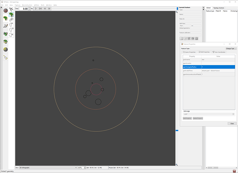
Task: Reset animation to start time
Action: (40, 9)
